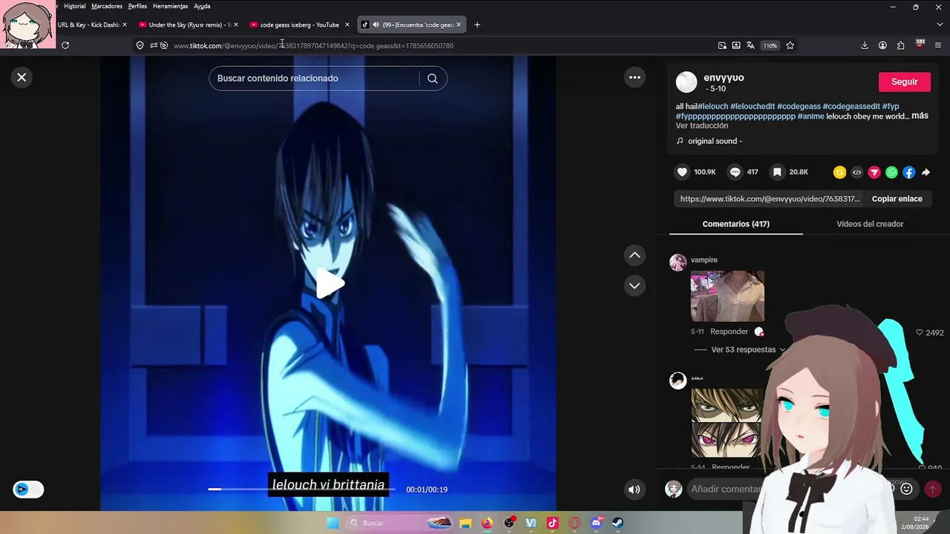
Task: Click the #anime hashtag
Action: pyautogui.click(x=810, y=116)
